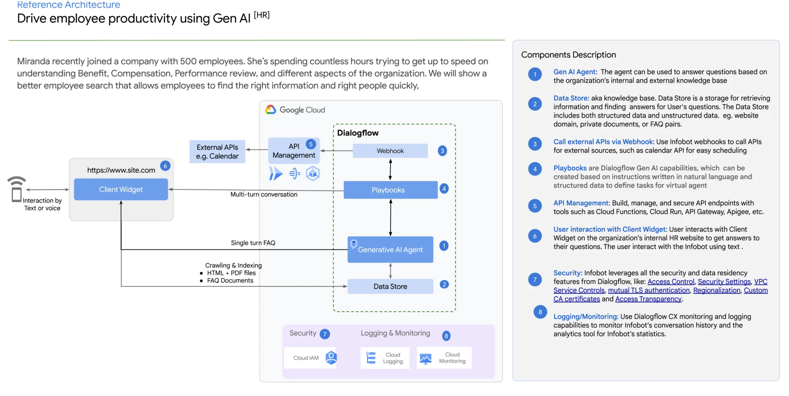Click the External APIs e.g. Calendar box
Viewport: 789px width, 396px height.
217,151
